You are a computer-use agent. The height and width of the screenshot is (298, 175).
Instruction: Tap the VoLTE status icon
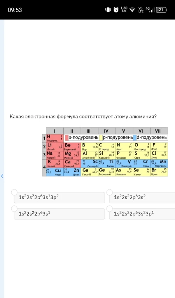141,10
